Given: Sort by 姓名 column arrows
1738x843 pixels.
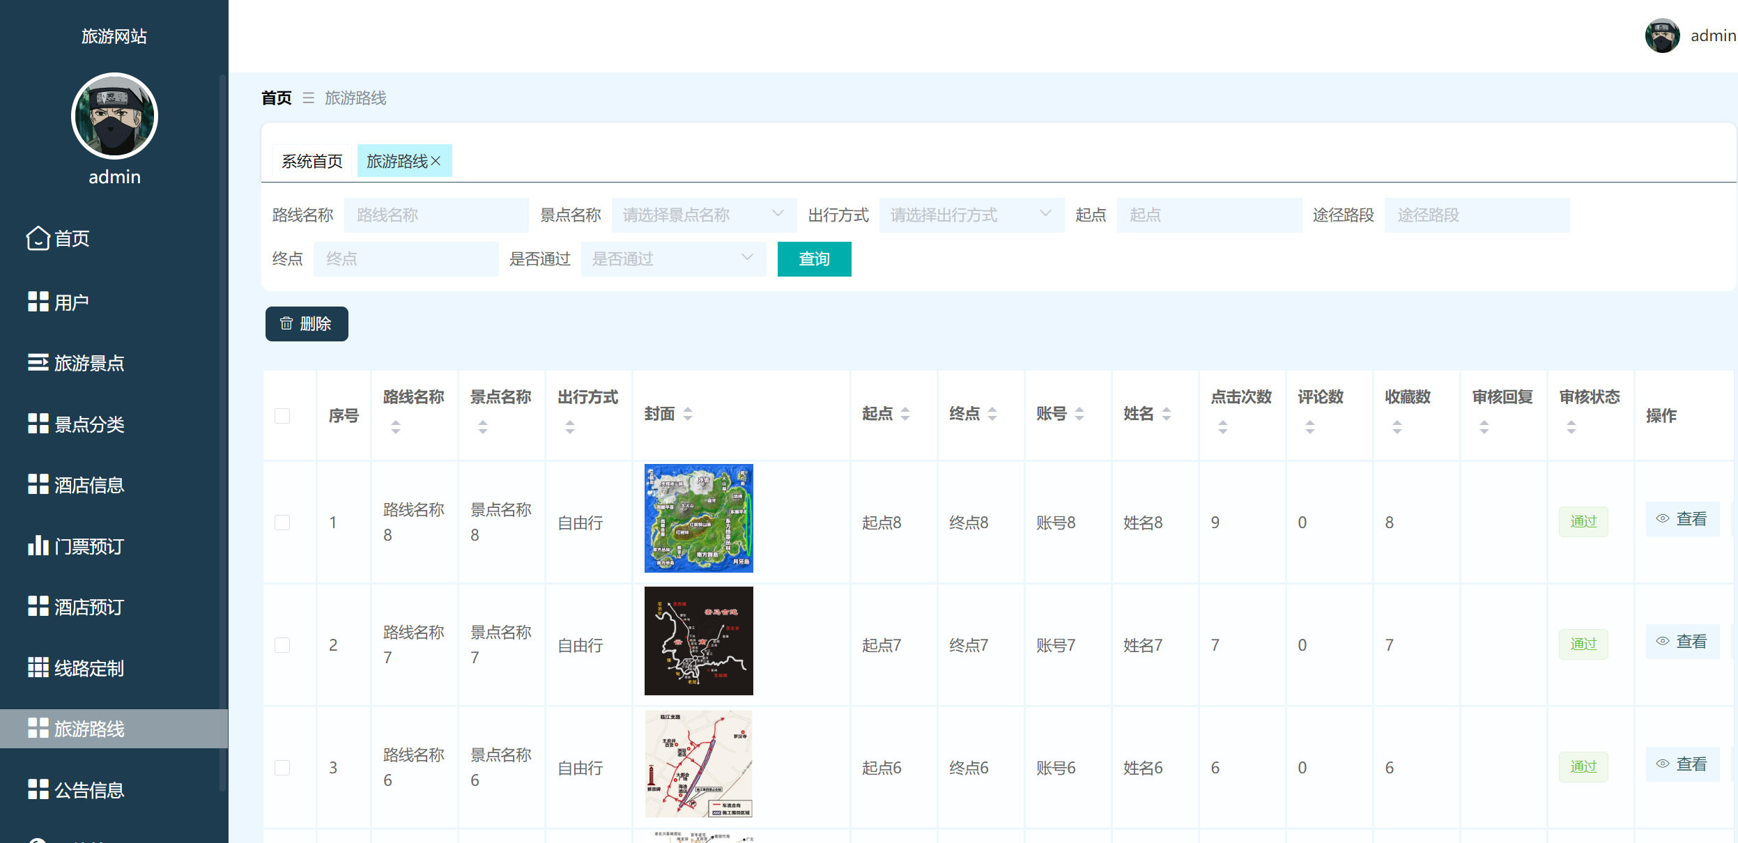Looking at the screenshot, I should tap(1167, 414).
